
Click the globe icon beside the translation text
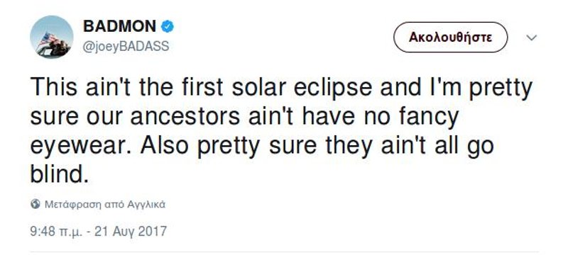coord(35,204)
